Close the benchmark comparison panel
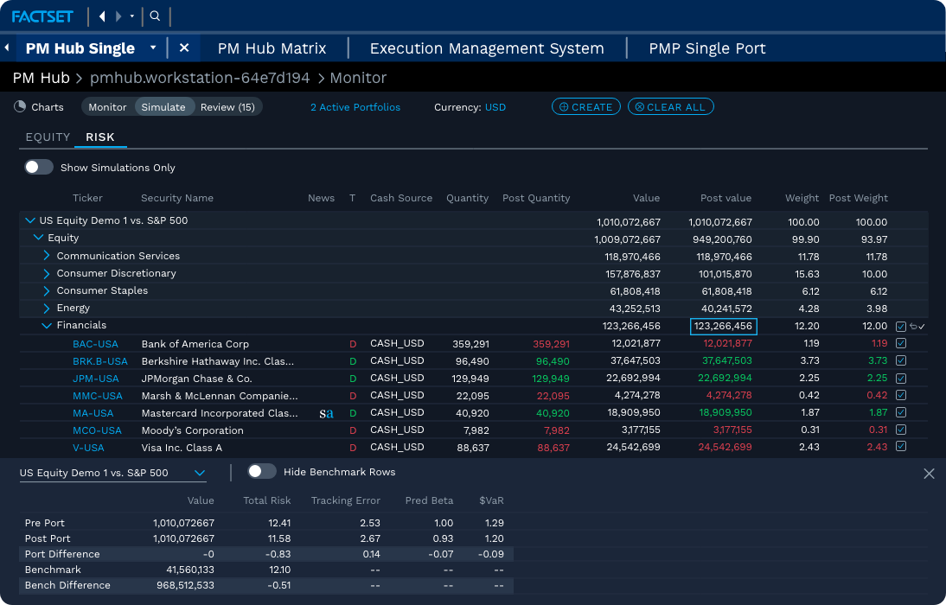This screenshot has height=605, width=946. pyautogui.click(x=929, y=474)
